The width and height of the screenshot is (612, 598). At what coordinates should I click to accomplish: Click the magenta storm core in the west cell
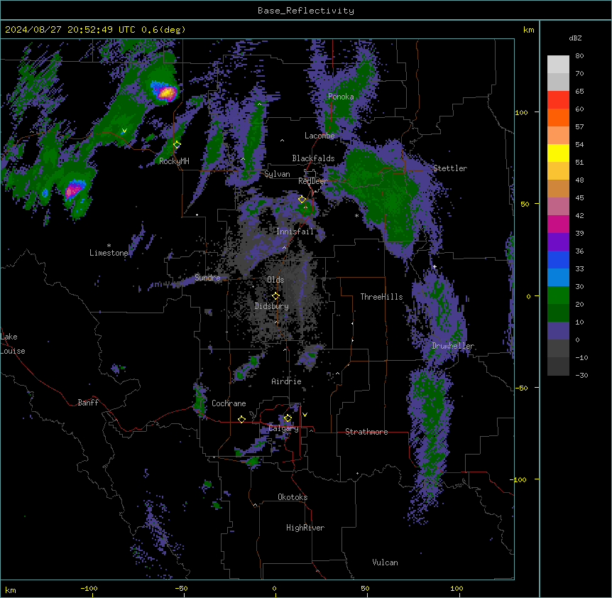point(72,190)
